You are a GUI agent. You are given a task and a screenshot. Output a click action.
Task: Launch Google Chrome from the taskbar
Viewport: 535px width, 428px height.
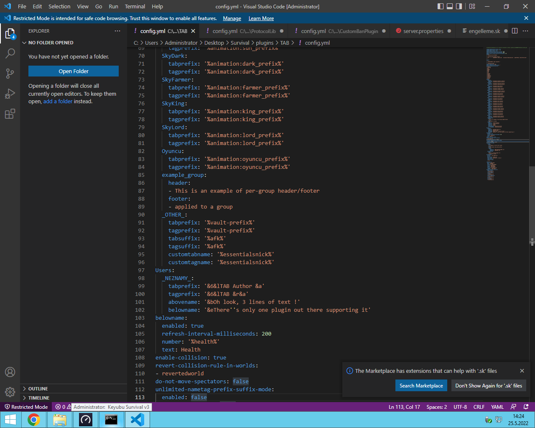(34, 420)
